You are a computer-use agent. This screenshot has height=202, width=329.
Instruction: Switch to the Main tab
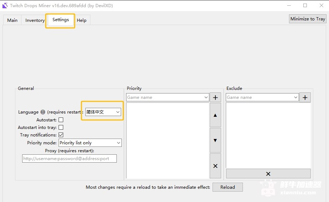13,20
